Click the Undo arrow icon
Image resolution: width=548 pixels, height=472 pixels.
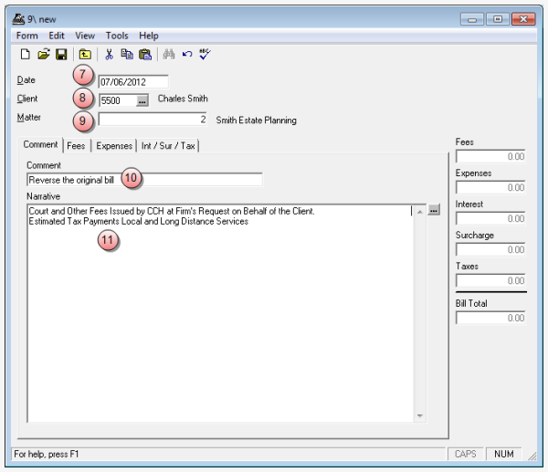click(x=186, y=55)
